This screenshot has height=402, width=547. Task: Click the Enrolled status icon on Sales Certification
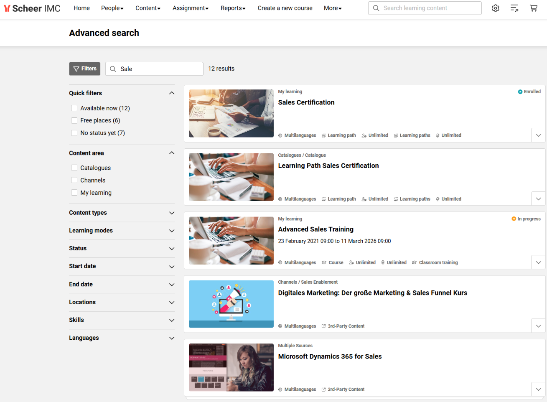pyautogui.click(x=520, y=92)
